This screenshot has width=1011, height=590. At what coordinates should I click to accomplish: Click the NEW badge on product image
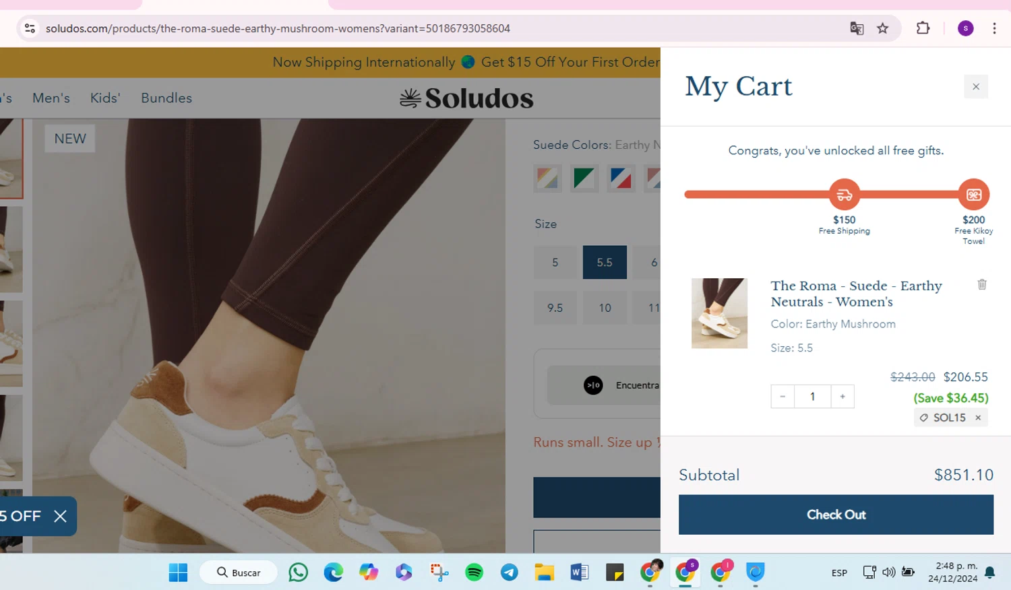(x=70, y=139)
